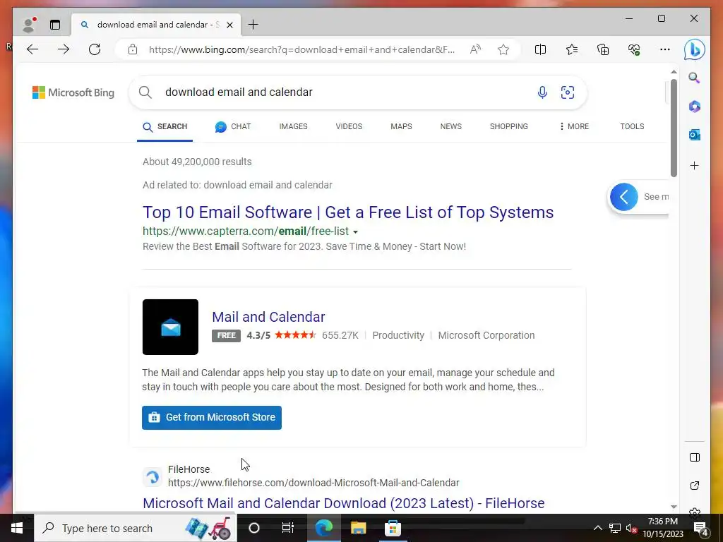Open Task View on taskbar
The image size is (723, 542).
pyautogui.click(x=288, y=528)
